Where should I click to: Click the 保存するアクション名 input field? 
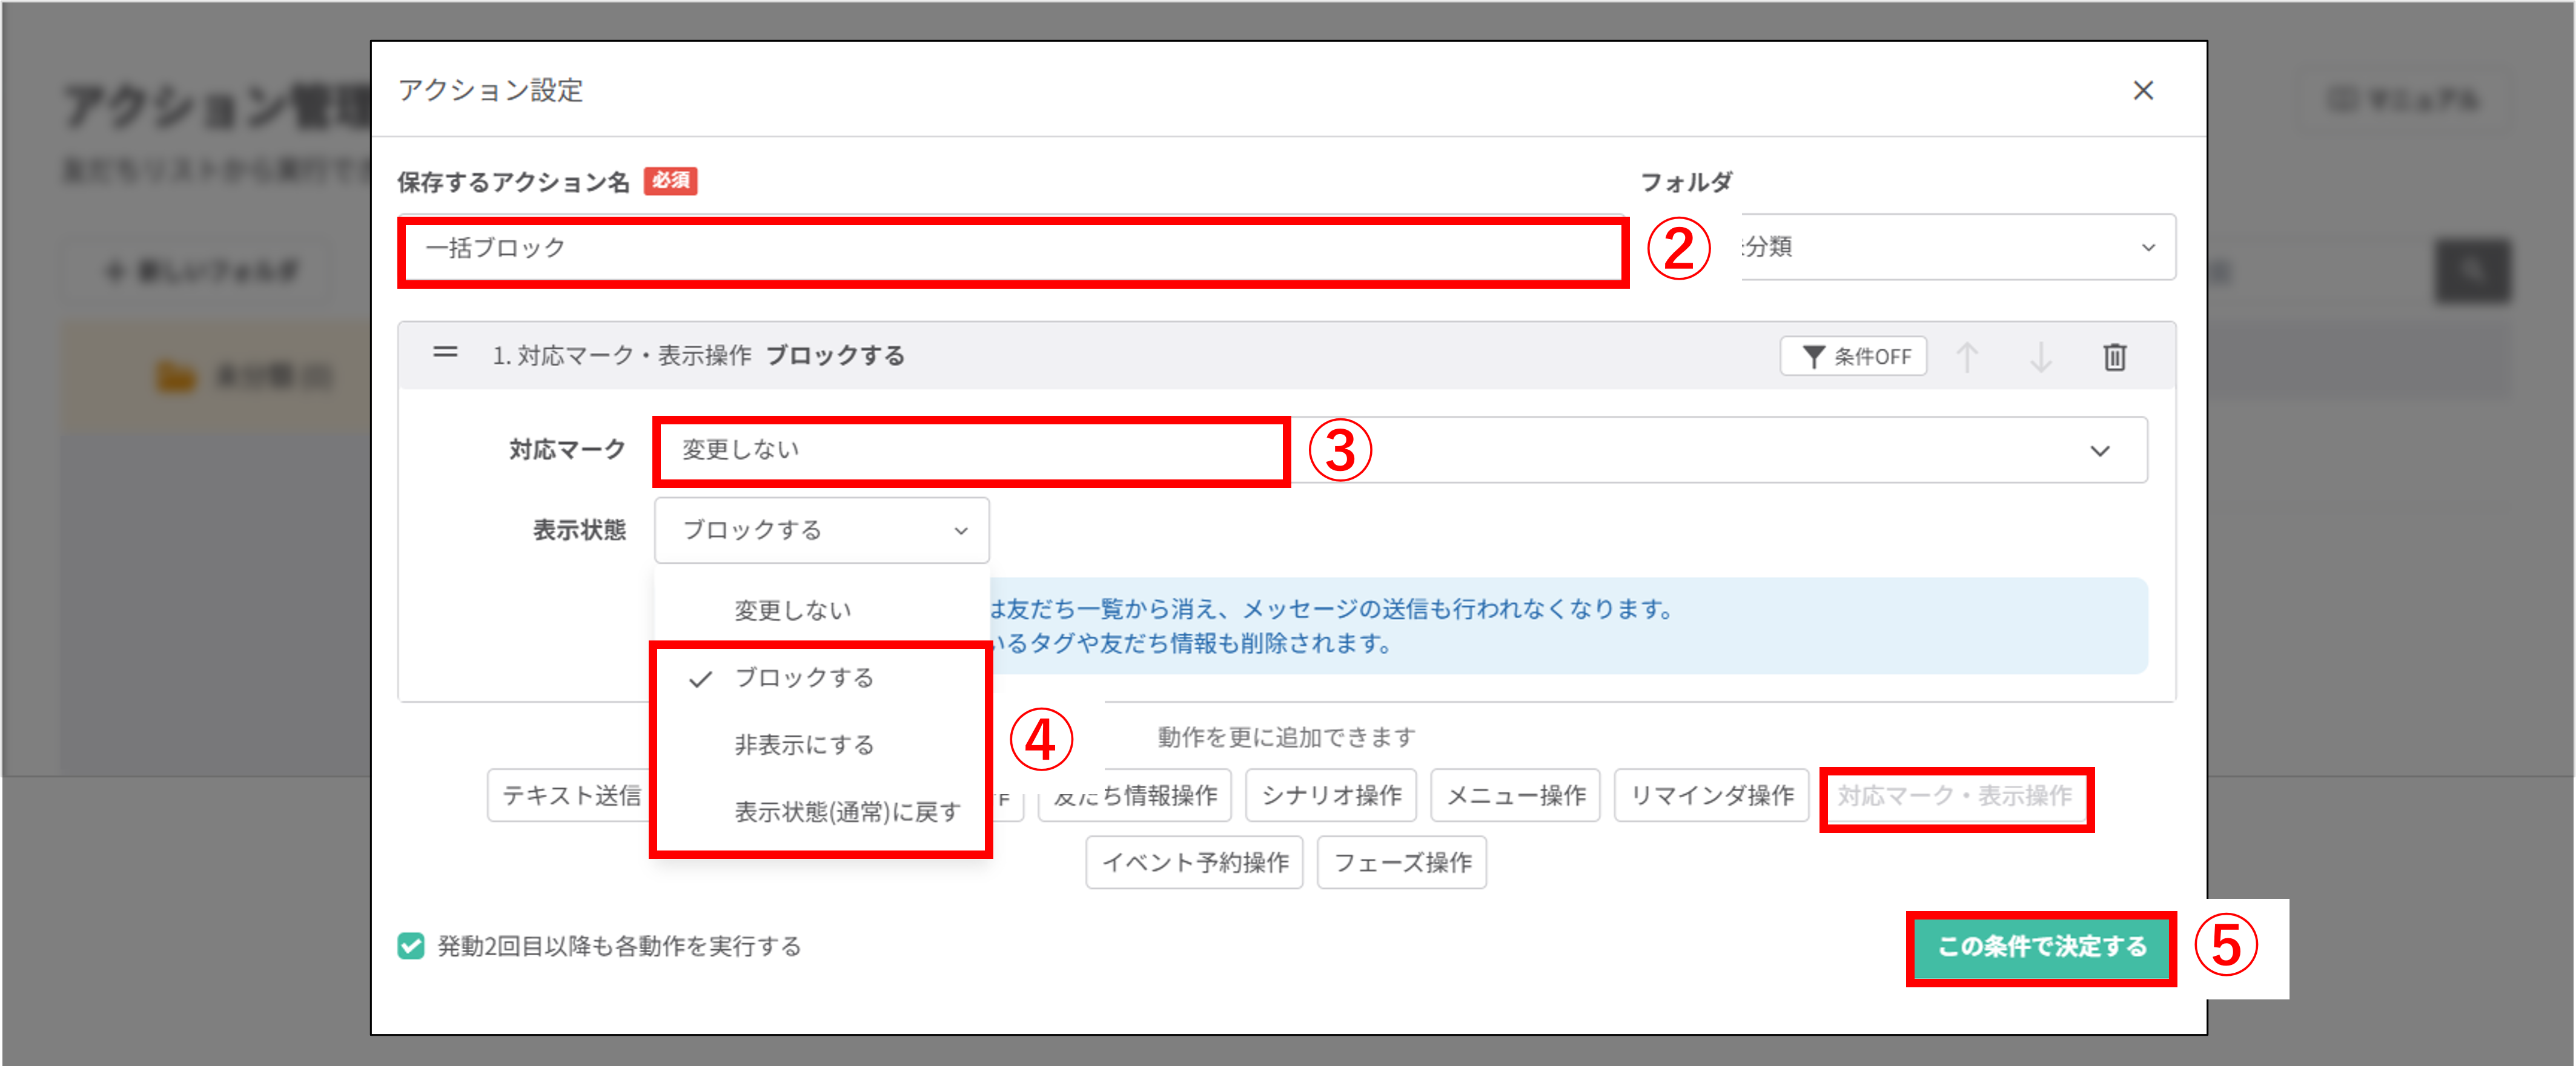[1012, 249]
